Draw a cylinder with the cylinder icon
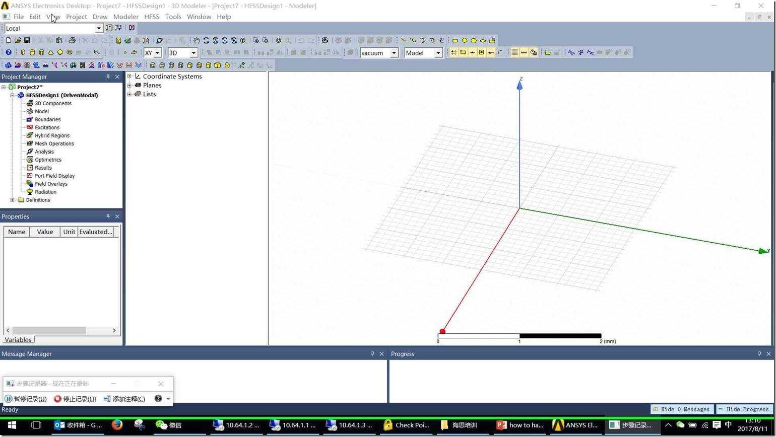Screen dimensions: 776x437 pyautogui.click(x=32, y=52)
